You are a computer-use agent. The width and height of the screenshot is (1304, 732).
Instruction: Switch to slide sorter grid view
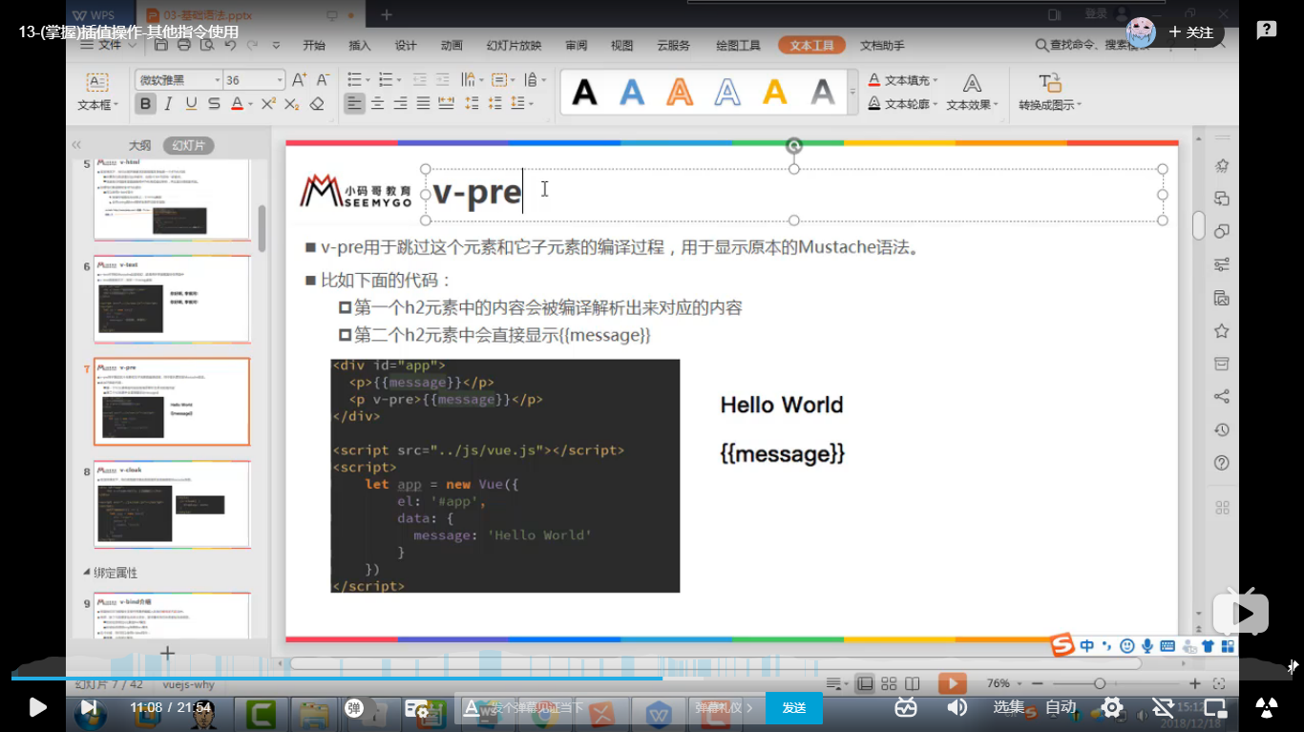(889, 683)
